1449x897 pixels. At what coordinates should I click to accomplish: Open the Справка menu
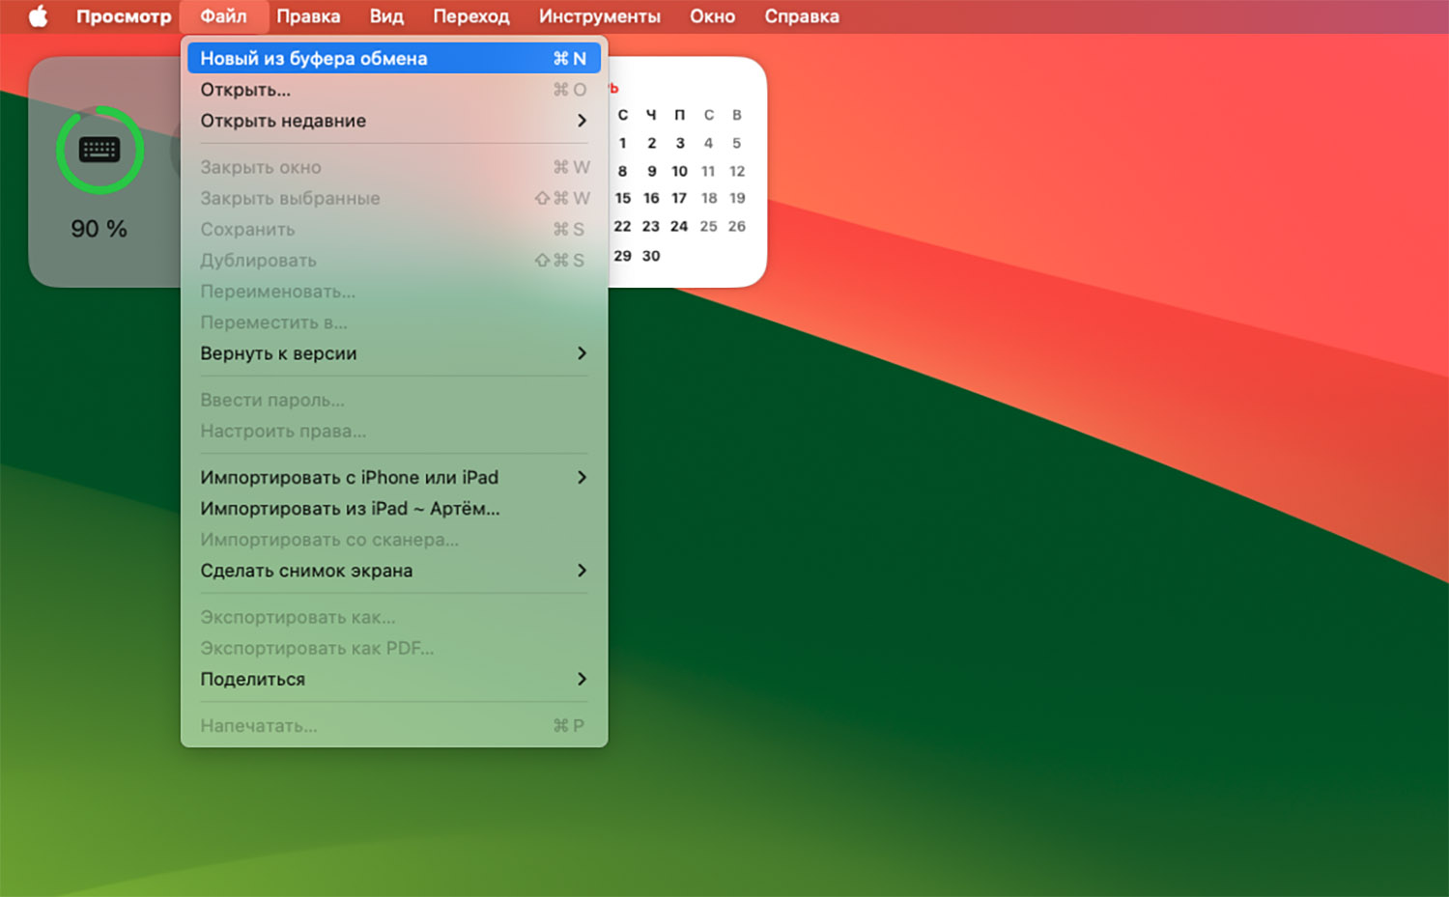(x=802, y=16)
